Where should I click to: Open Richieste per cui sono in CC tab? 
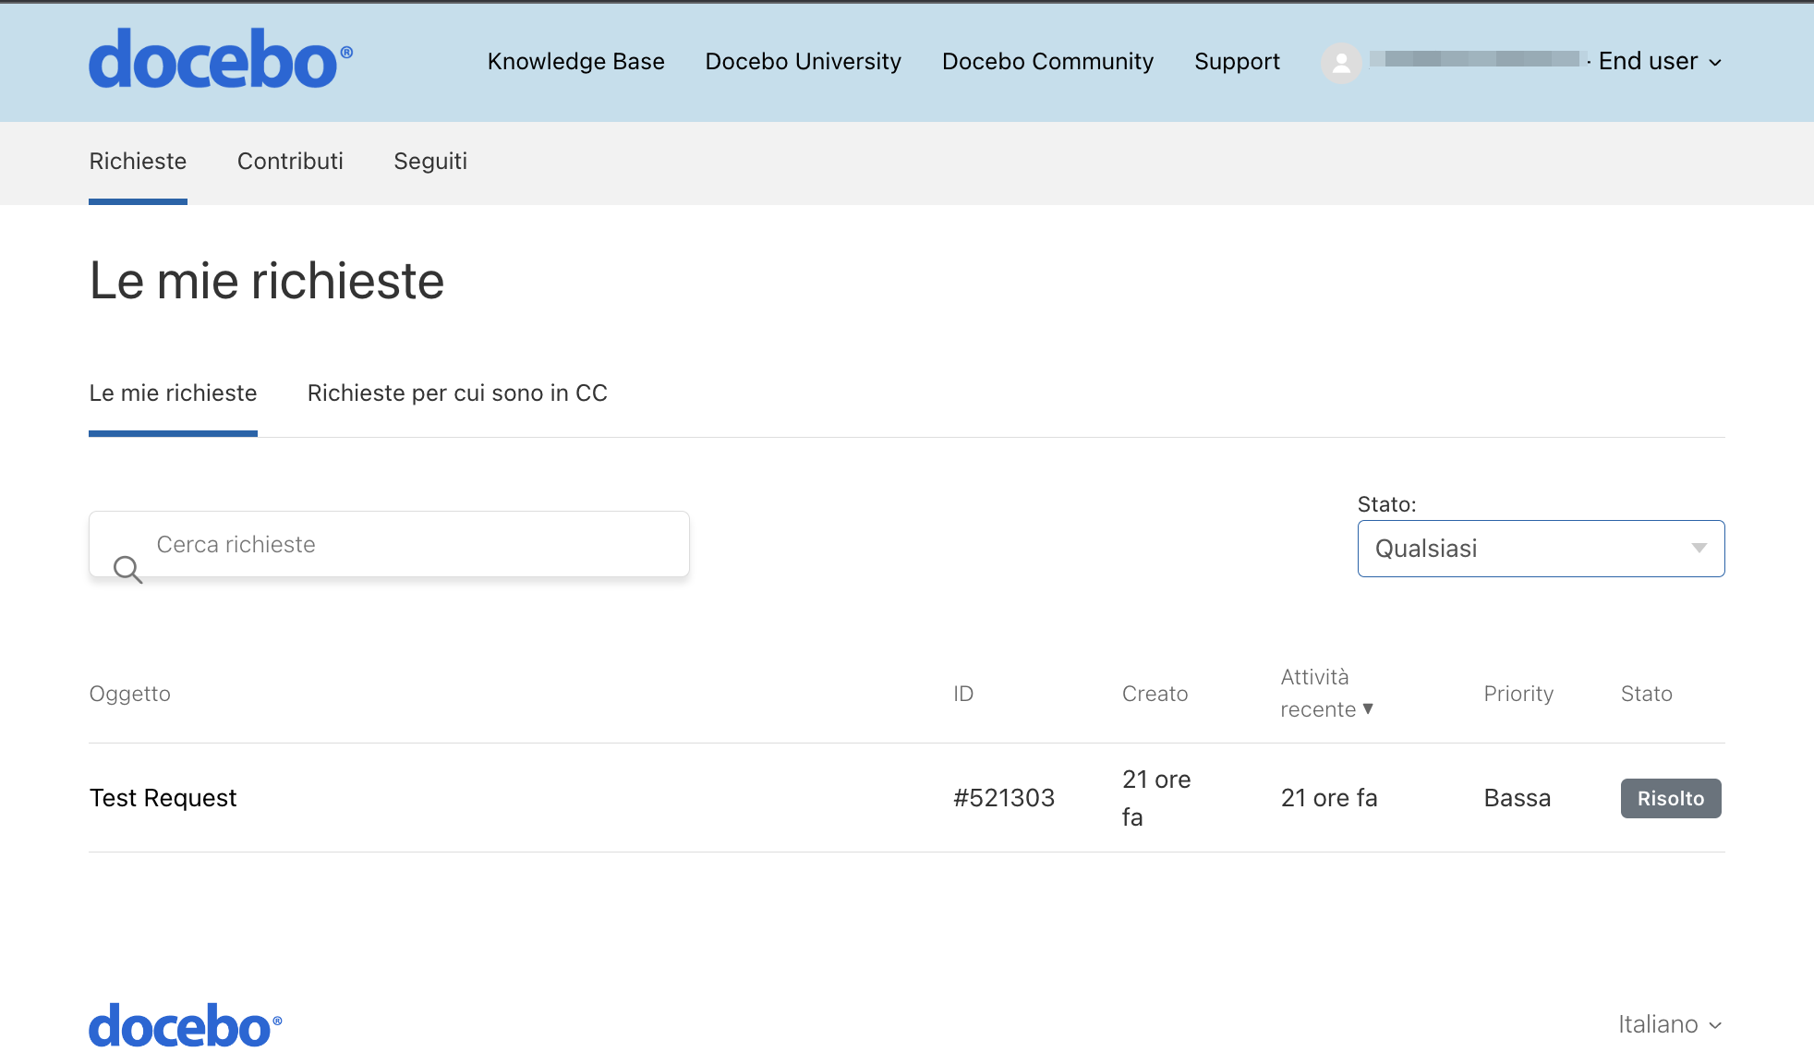click(x=457, y=393)
